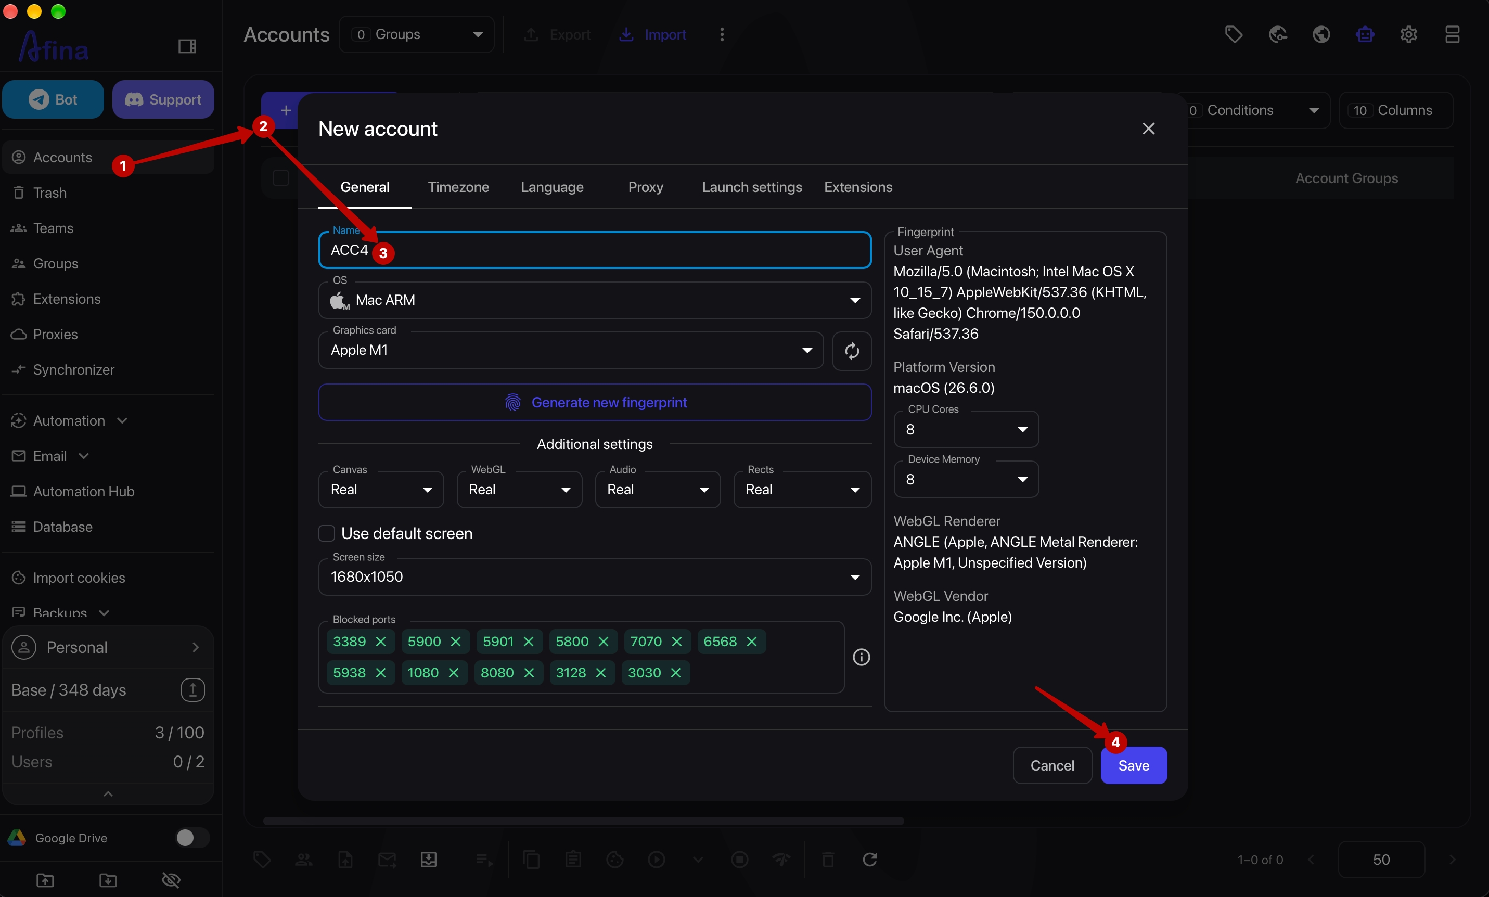The height and width of the screenshot is (897, 1489).
Task: Toggle the Google Drive switch
Action: (x=192, y=838)
